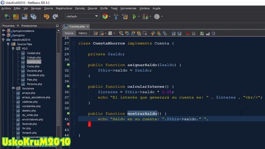Click the Find Previous Occurrence icon
Screen dimensions: 265x149
(127, 33)
